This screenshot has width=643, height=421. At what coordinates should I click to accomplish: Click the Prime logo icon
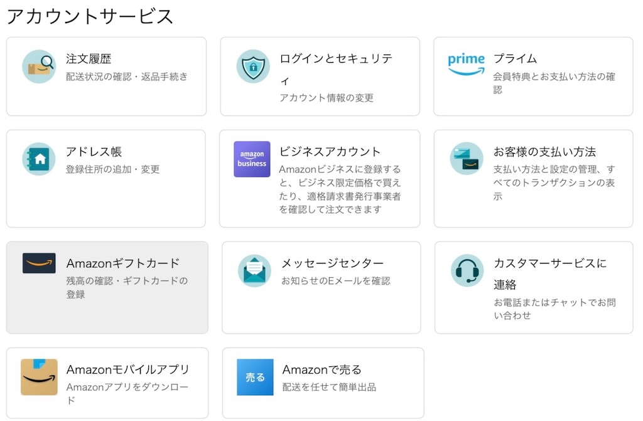pyautogui.click(x=467, y=64)
